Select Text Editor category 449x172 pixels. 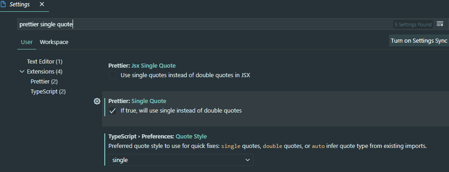(44, 61)
